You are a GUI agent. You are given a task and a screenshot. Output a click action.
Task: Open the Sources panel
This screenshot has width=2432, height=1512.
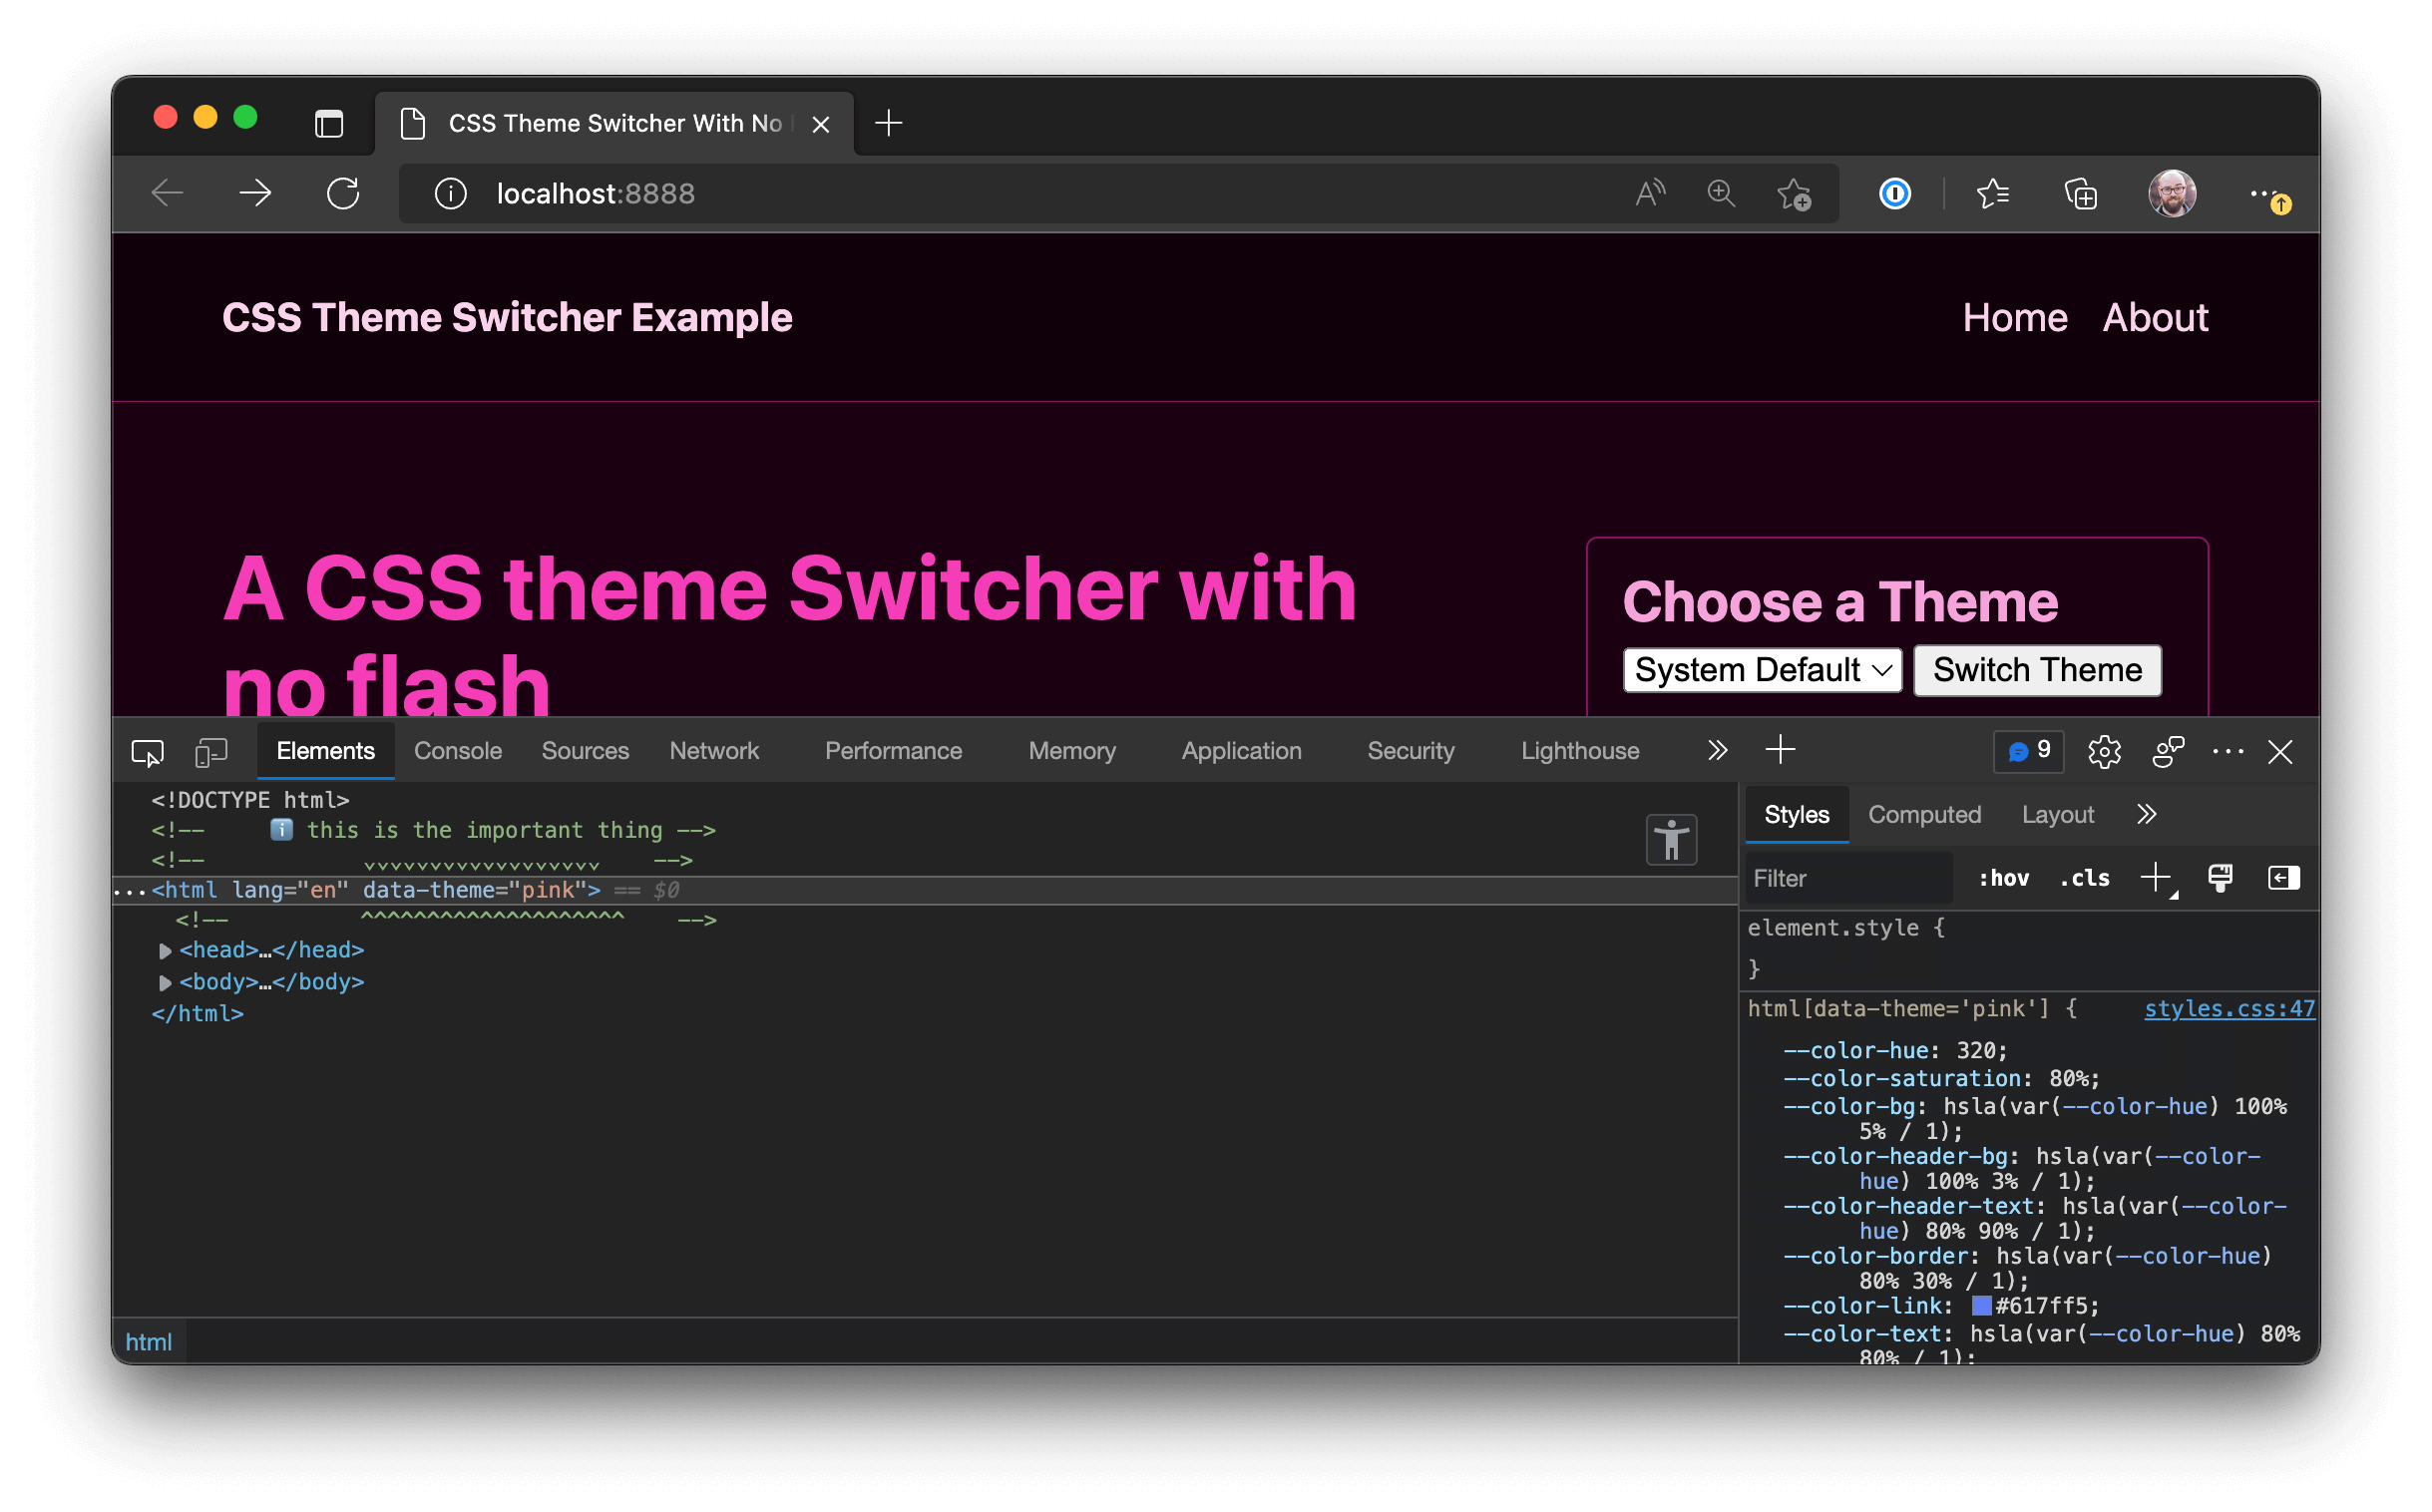(588, 751)
